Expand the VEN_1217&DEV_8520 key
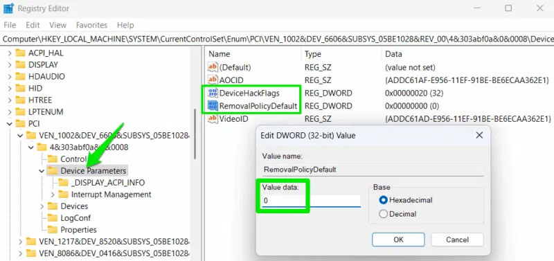 (x=20, y=242)
